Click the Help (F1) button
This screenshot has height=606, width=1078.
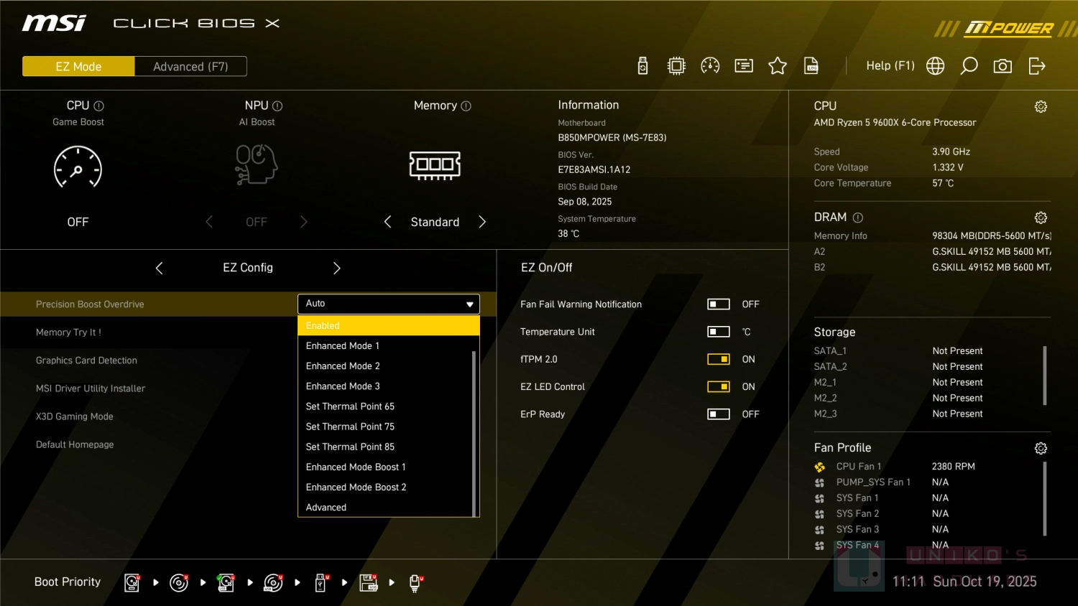pos(890,66)
